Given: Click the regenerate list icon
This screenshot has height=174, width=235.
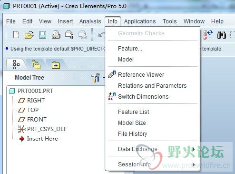Looking at the screenshot, I should (x=208, y=35).
